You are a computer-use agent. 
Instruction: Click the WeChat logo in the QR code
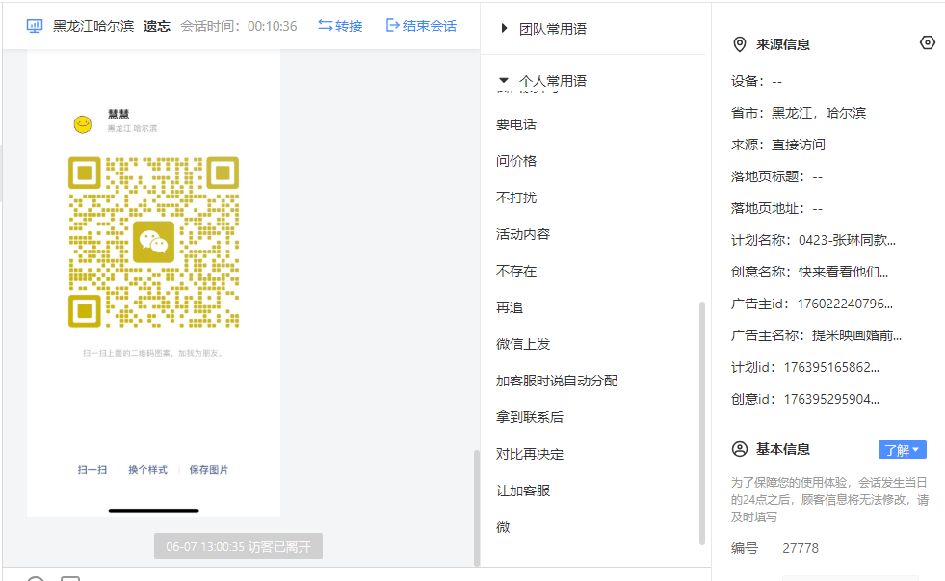tap(154, 242)
